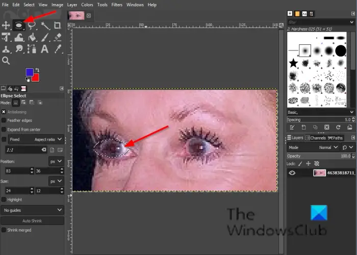Open the Size units px dropdown
The height and width of the screenshot is (255, 357).
(x=56, y=181)
